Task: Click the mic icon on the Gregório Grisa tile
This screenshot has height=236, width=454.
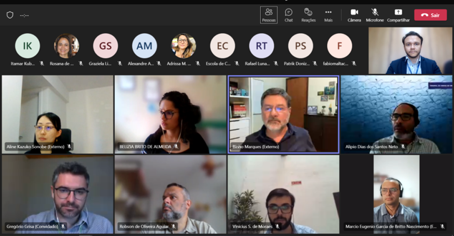Action: pyautogui.click(x=63, y=227)
